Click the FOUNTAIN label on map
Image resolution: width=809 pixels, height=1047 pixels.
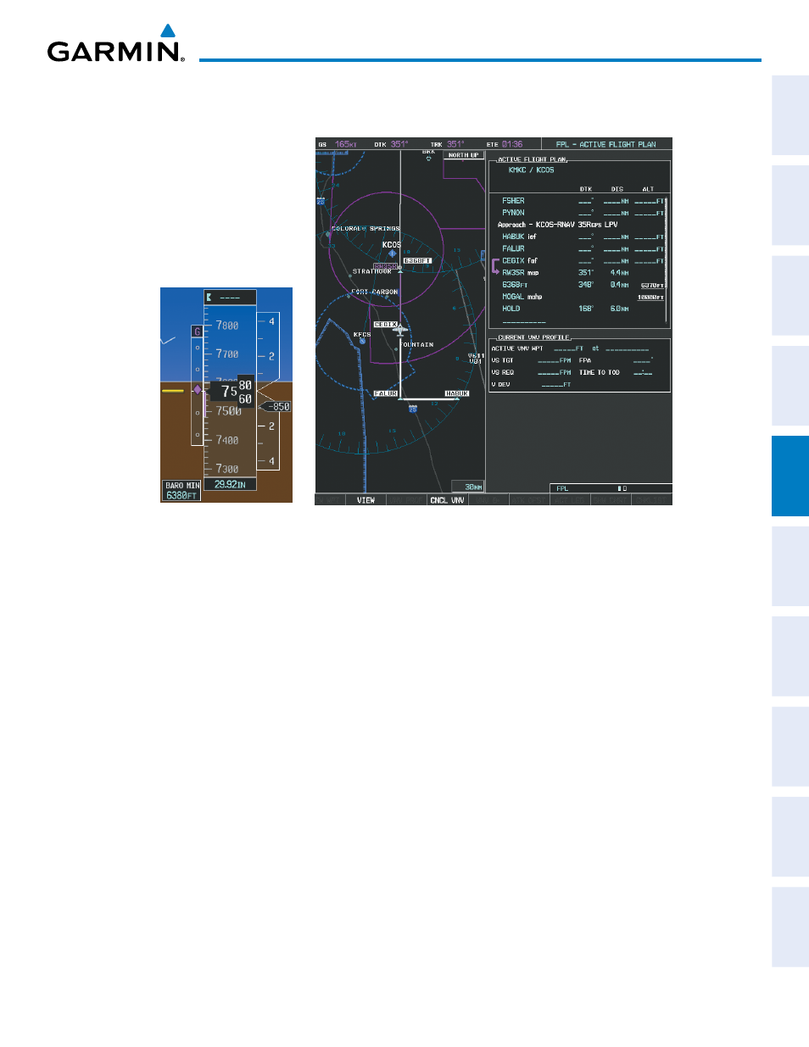[417, 344]
